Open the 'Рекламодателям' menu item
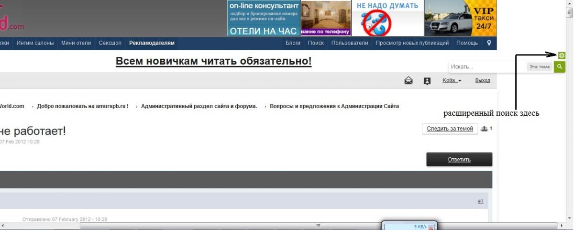Screen dimensions: 574x230 (x=152, y=43)
